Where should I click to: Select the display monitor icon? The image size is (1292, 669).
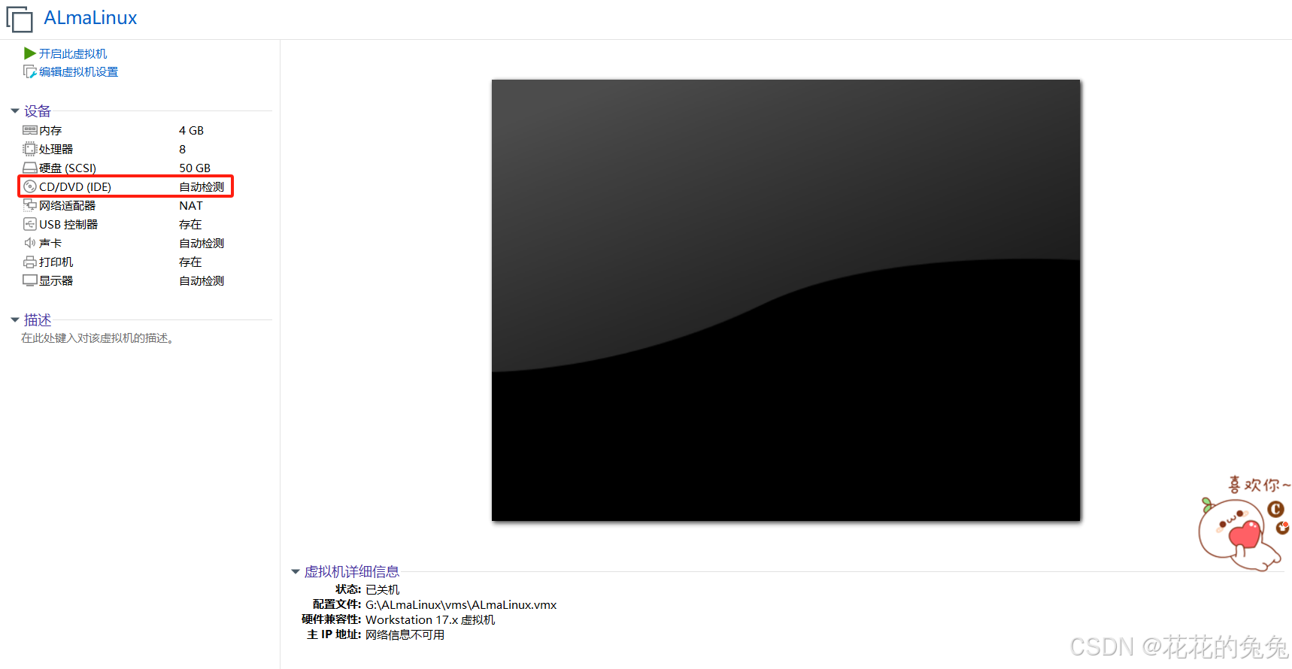pyautogui.click(x=30, y=280)
